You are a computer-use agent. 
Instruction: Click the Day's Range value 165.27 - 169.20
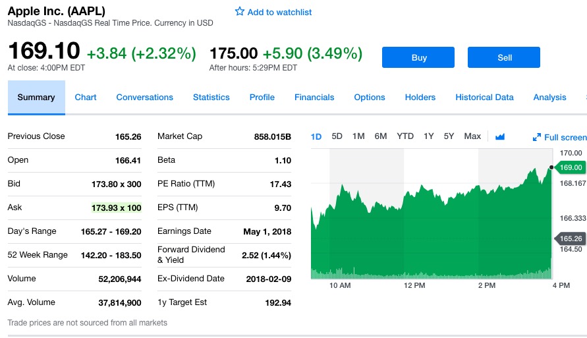[x=111, y=232]
